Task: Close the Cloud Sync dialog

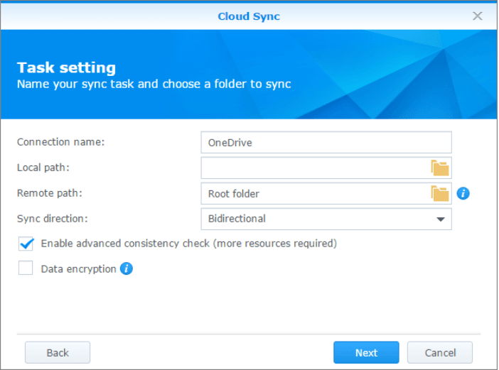Action: point(478,16)
